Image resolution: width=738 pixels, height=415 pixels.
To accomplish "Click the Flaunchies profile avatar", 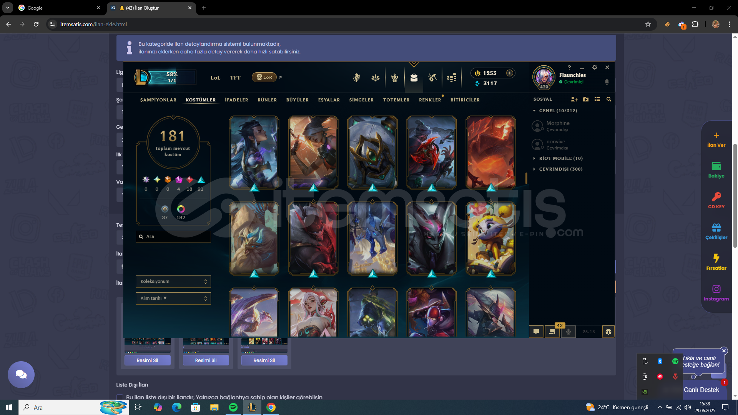I will click(x=544, y=76).
